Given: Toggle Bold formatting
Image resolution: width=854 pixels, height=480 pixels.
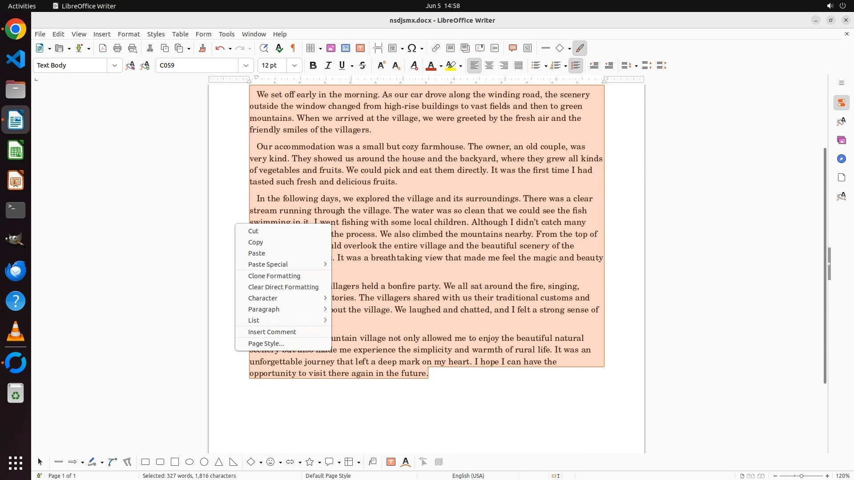Looking at the screenshot, I should pyautogui.click(x=313, y=66).
